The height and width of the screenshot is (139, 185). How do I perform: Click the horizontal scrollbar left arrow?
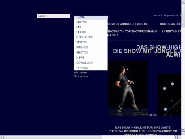2,137
